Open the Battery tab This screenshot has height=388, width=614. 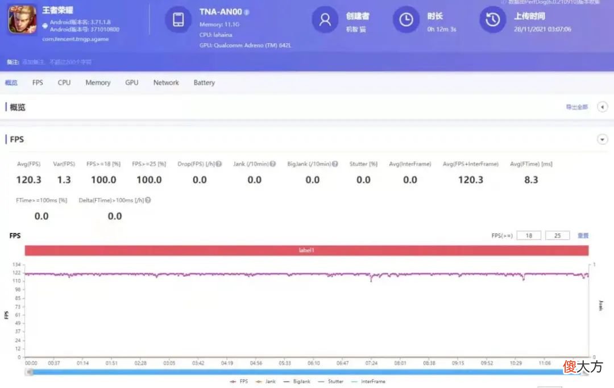click(204, 83)
